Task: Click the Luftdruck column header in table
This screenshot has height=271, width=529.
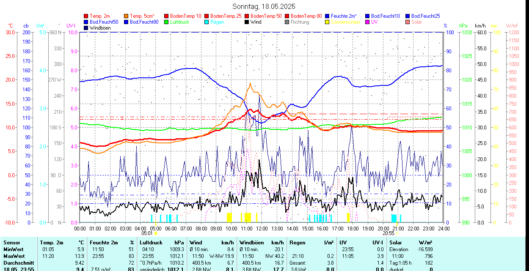Action: (x=151, y=243)
